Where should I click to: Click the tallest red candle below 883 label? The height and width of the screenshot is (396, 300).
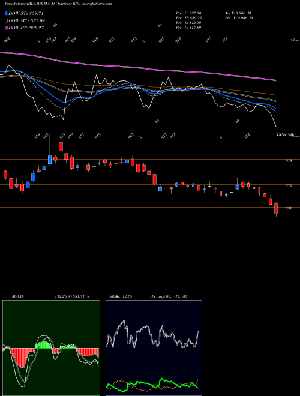[61, 146]
